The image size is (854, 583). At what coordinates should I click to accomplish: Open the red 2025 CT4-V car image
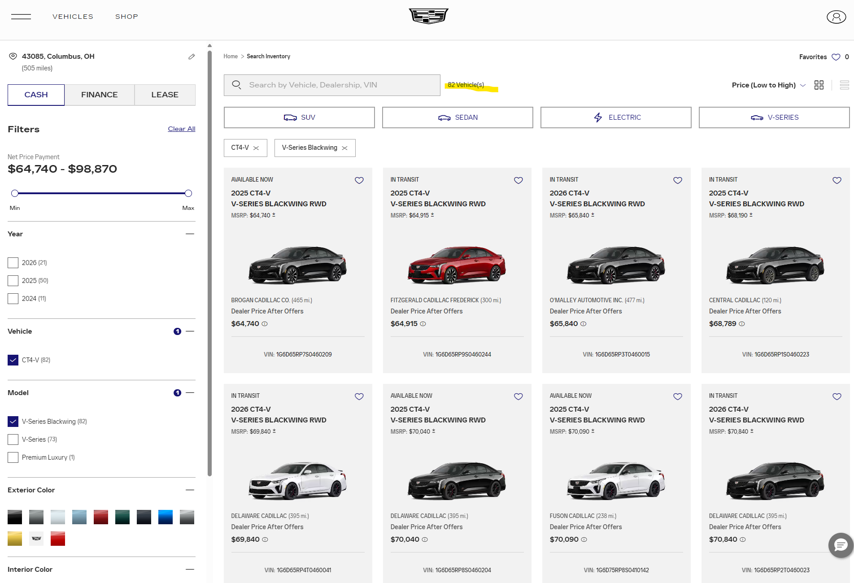tap(457, 265)
